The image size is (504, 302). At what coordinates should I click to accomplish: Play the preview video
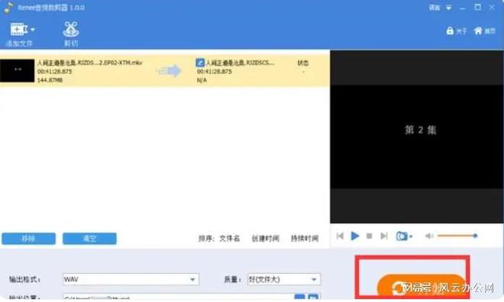355,236
